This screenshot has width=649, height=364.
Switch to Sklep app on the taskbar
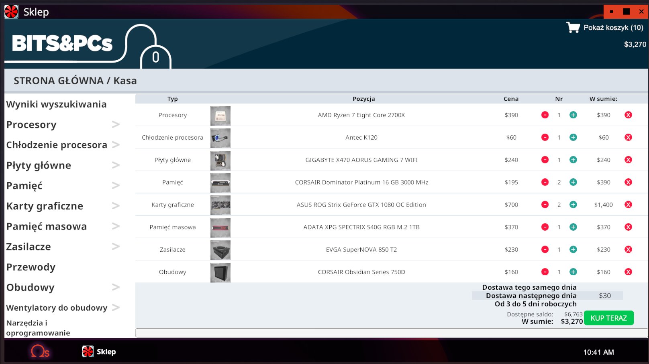[99, 352]
